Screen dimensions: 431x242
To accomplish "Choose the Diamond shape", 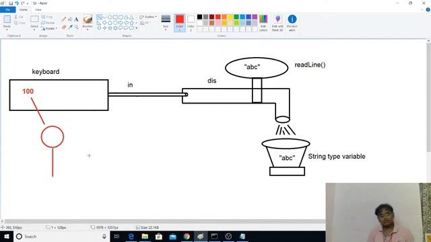I will tap(104, 22).
